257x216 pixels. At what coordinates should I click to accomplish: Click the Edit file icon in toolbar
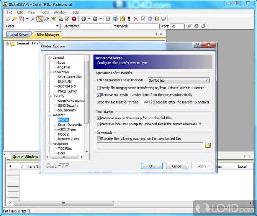[108, 19]
